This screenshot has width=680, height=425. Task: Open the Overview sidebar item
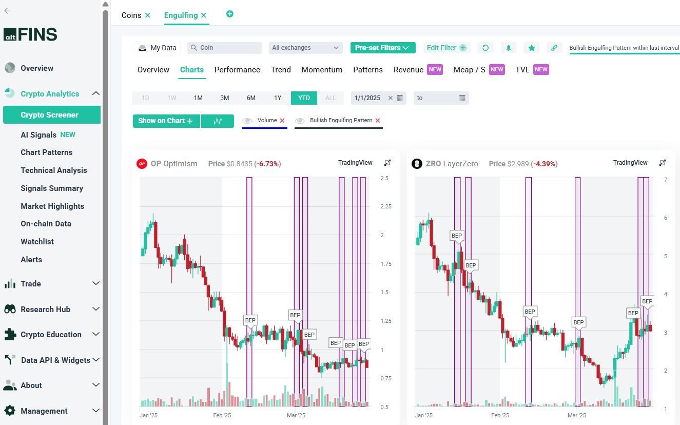point(37,68)
